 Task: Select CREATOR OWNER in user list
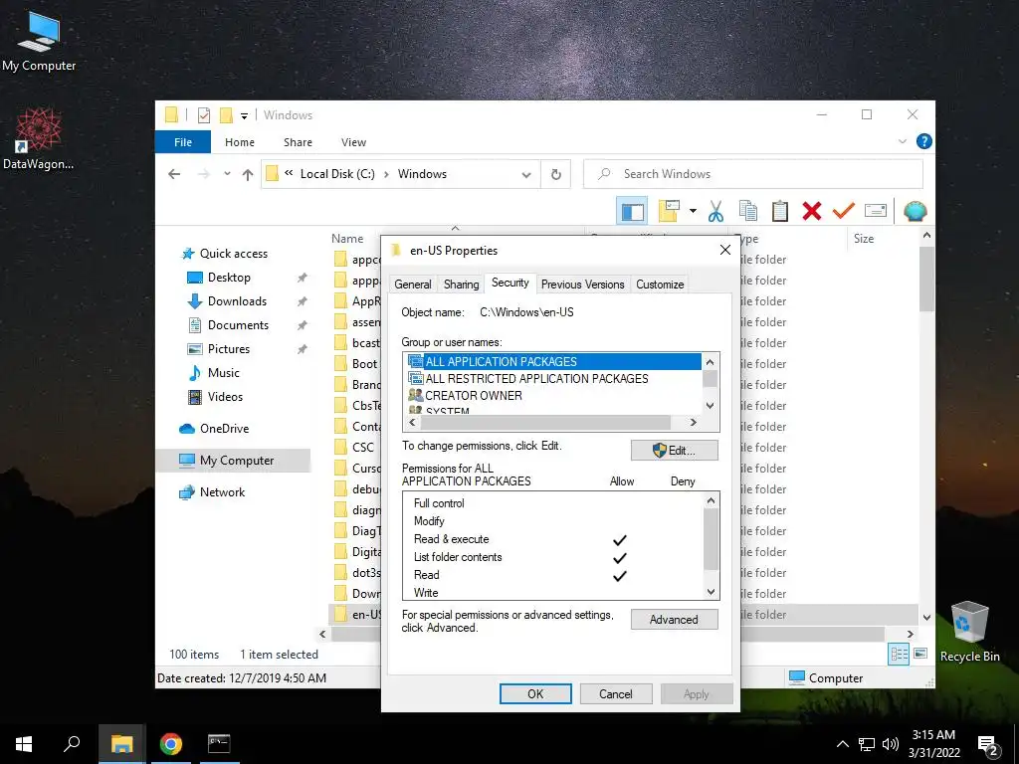tap(552, 395)
